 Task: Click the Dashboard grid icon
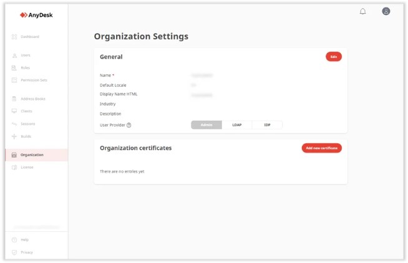(x=14, y=37)
